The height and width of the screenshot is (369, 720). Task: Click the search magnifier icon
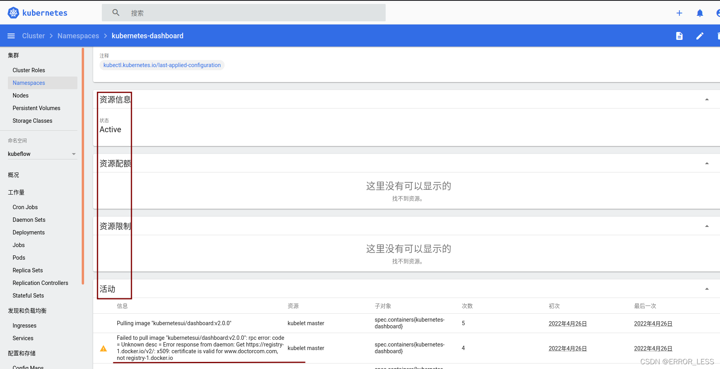point(116,13)
